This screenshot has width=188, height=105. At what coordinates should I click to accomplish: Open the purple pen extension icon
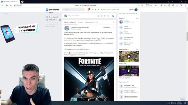[x=177, y=5]
